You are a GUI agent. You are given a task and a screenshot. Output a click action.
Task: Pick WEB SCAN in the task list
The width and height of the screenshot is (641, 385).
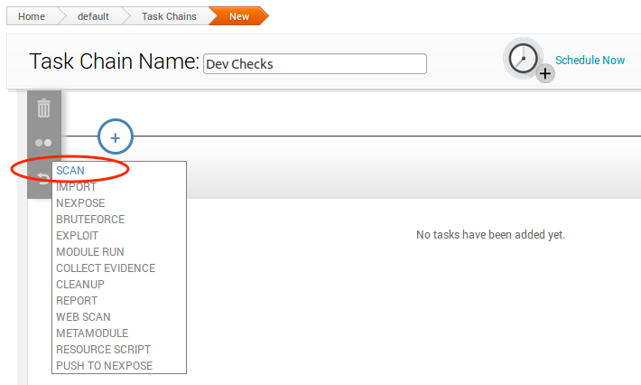[83, 317]
